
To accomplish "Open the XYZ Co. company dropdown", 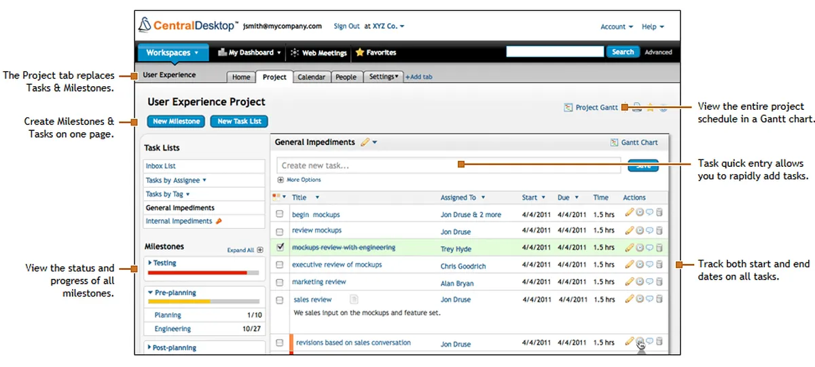I will (x=388, y=26).
